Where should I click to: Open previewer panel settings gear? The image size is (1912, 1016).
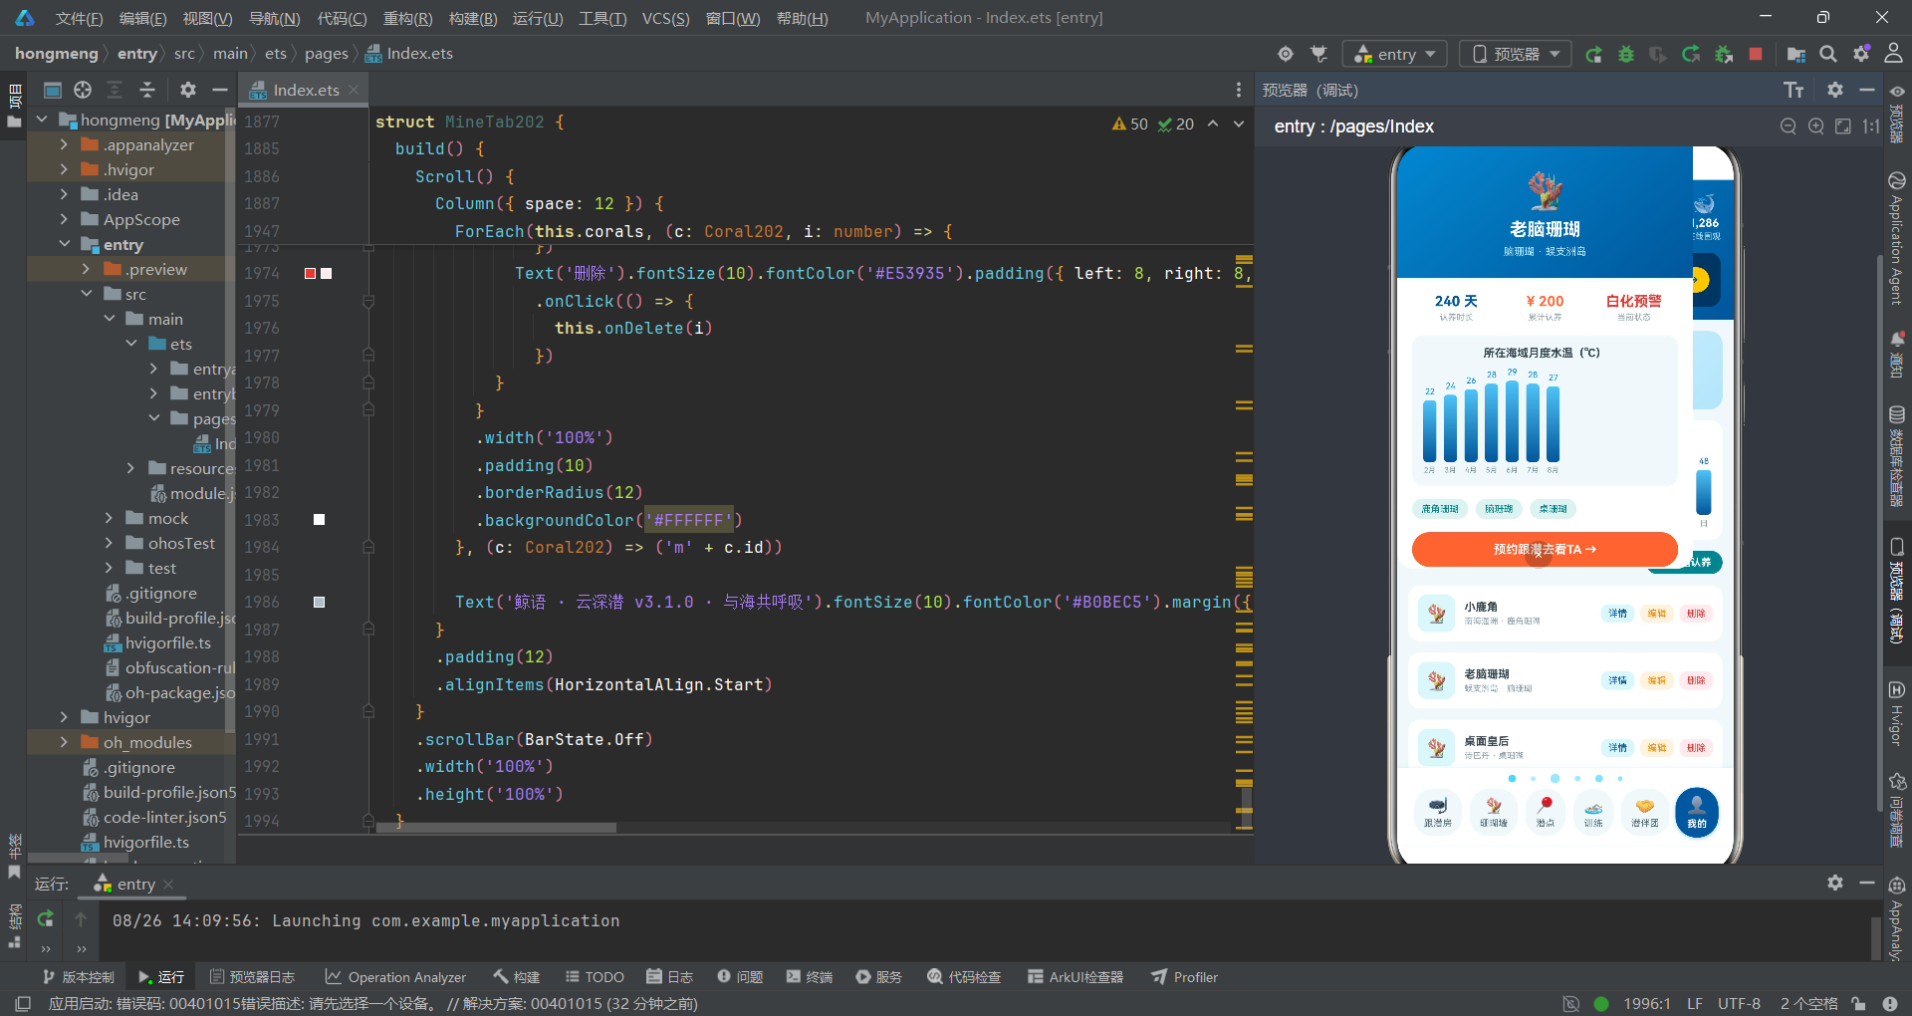pyautogui.click(x=1835, y=91)
